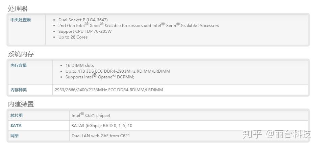Click Supports Intel Optane DCPMM text
The image size is (319, 147).
pos(100,77)
